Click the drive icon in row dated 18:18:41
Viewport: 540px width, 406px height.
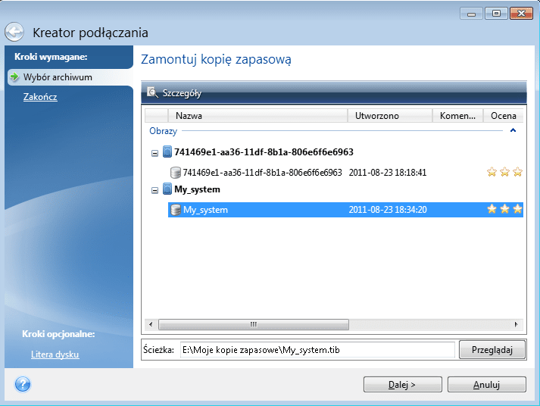[x=176, y=173]
